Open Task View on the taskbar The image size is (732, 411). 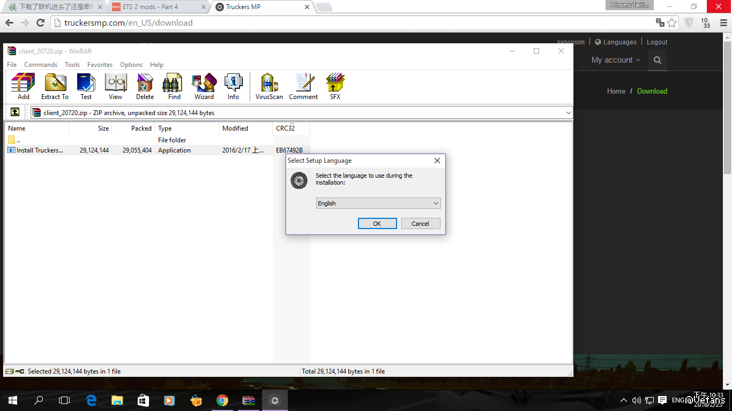(64, 400)
